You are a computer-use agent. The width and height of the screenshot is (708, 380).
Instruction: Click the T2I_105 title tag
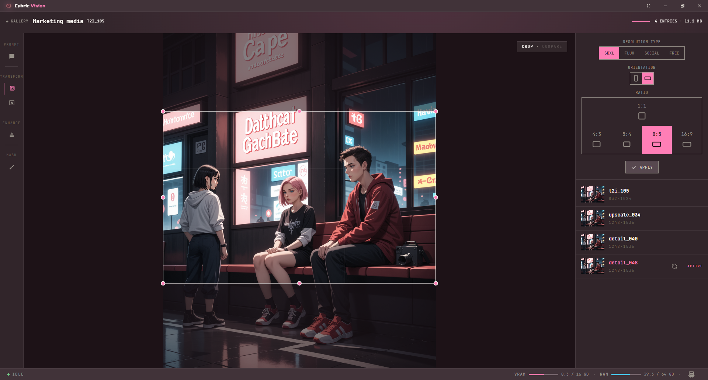tap(96, 21)
